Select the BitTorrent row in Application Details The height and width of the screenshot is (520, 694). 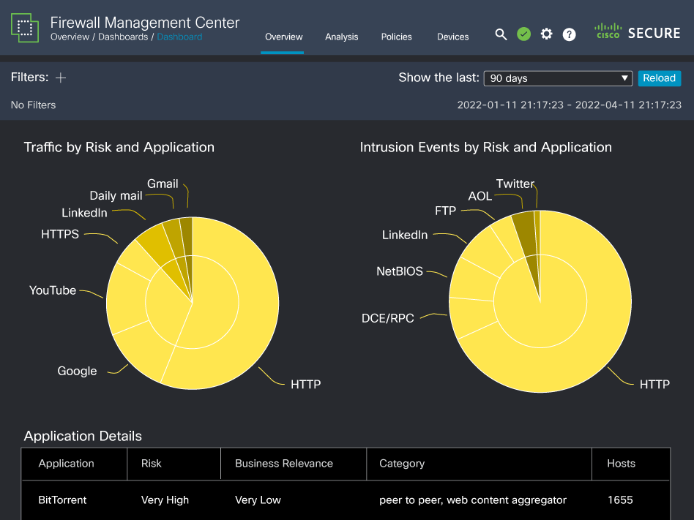click(x=62, y=500)
